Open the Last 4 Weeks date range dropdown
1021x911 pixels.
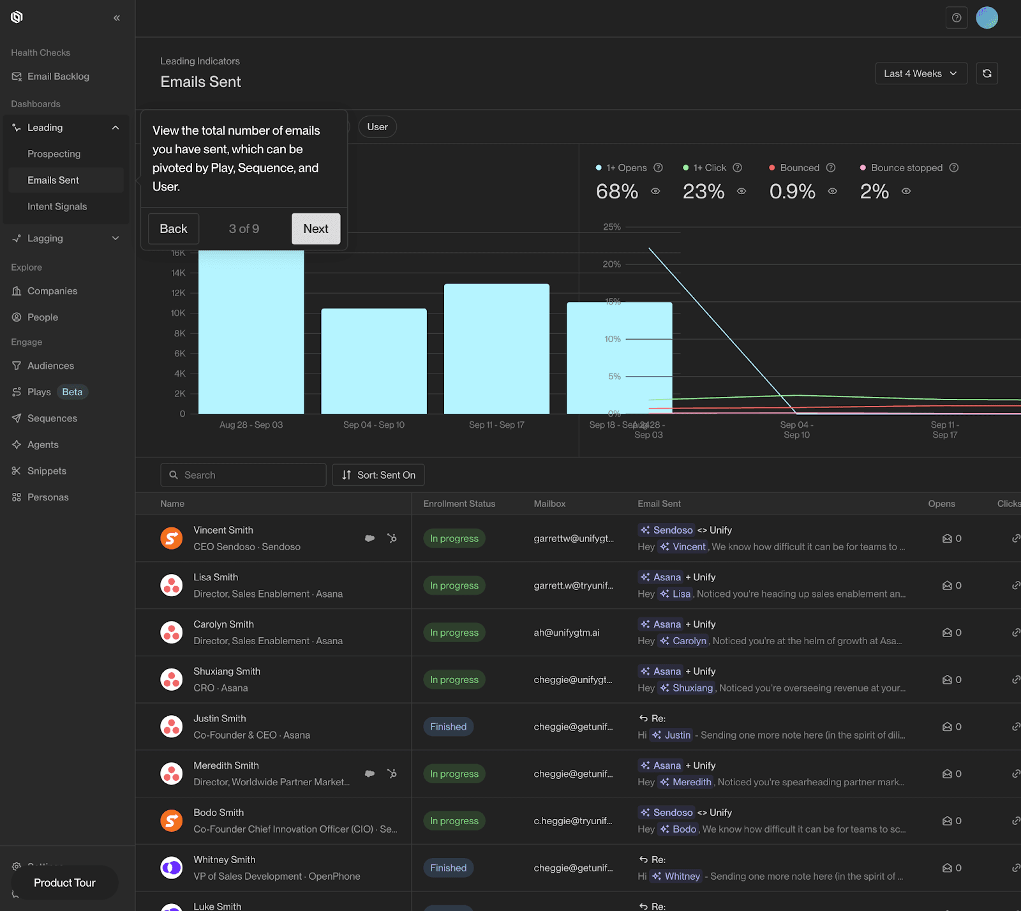pyautogui.click(x=921, y=73)
